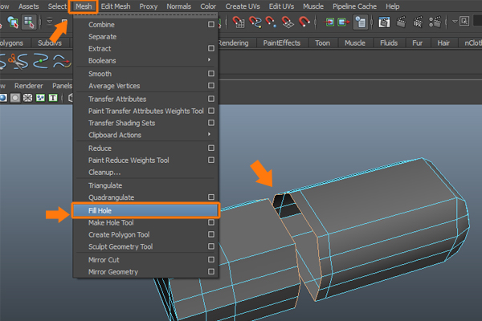
Task: Click the textured display T icon
Action: point(52,98)
